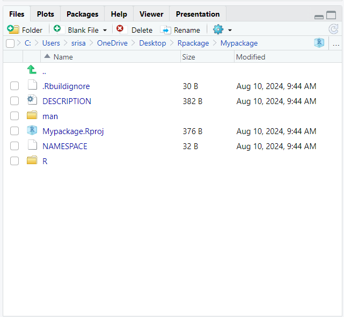Click the ellipsis go-to-directory button
The width and height of the screenshot is (344, 317).
pyautogui.click(x=336, y=44)
